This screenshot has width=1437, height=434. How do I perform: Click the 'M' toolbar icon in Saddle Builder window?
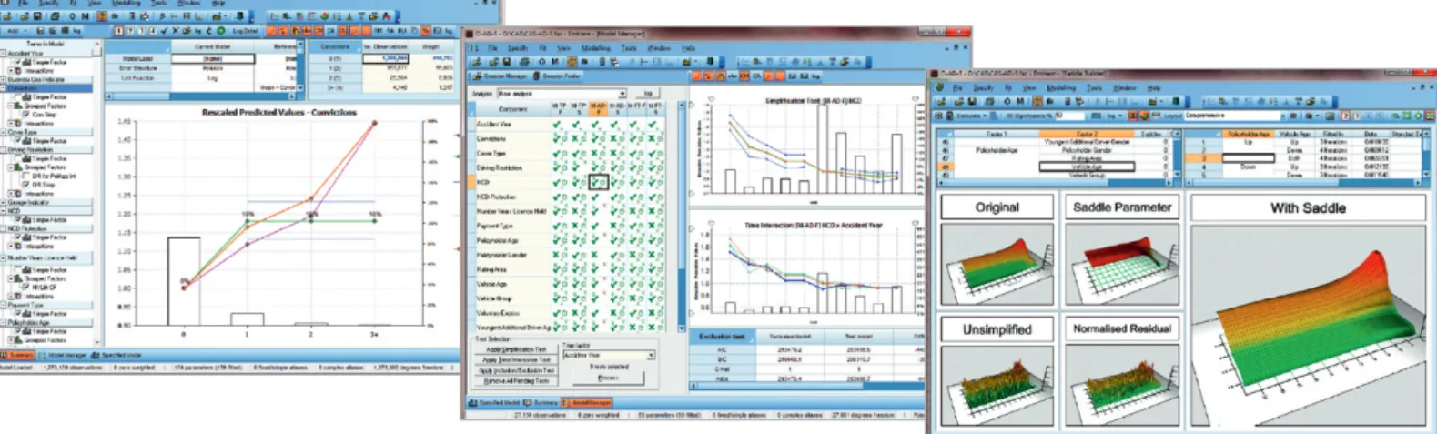click(x=1021, y=102)
